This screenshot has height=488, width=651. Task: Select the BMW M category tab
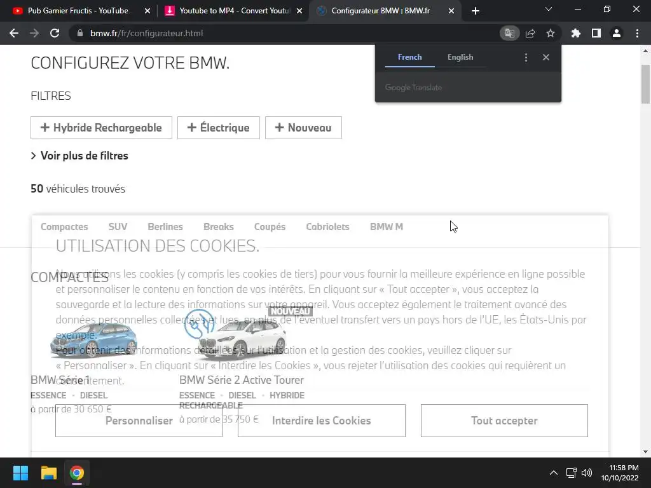387,227
